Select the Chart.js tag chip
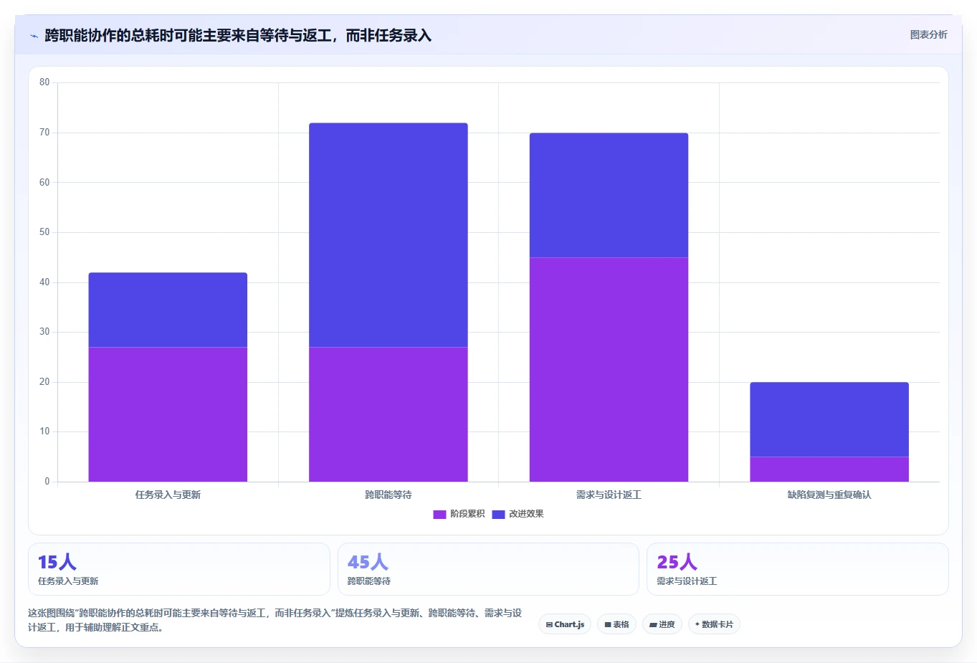Viewport: 977px width, 663px height. click(565, 624)
